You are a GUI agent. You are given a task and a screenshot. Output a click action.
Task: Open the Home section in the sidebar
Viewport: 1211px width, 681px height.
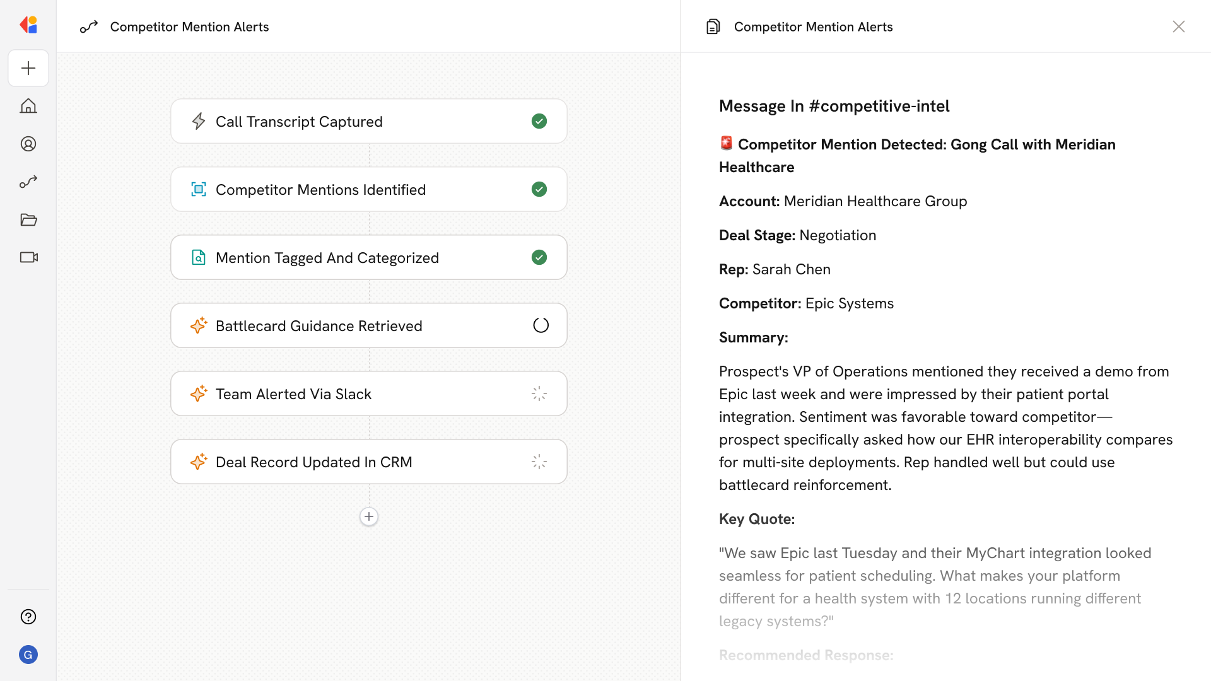pos(28,106)
